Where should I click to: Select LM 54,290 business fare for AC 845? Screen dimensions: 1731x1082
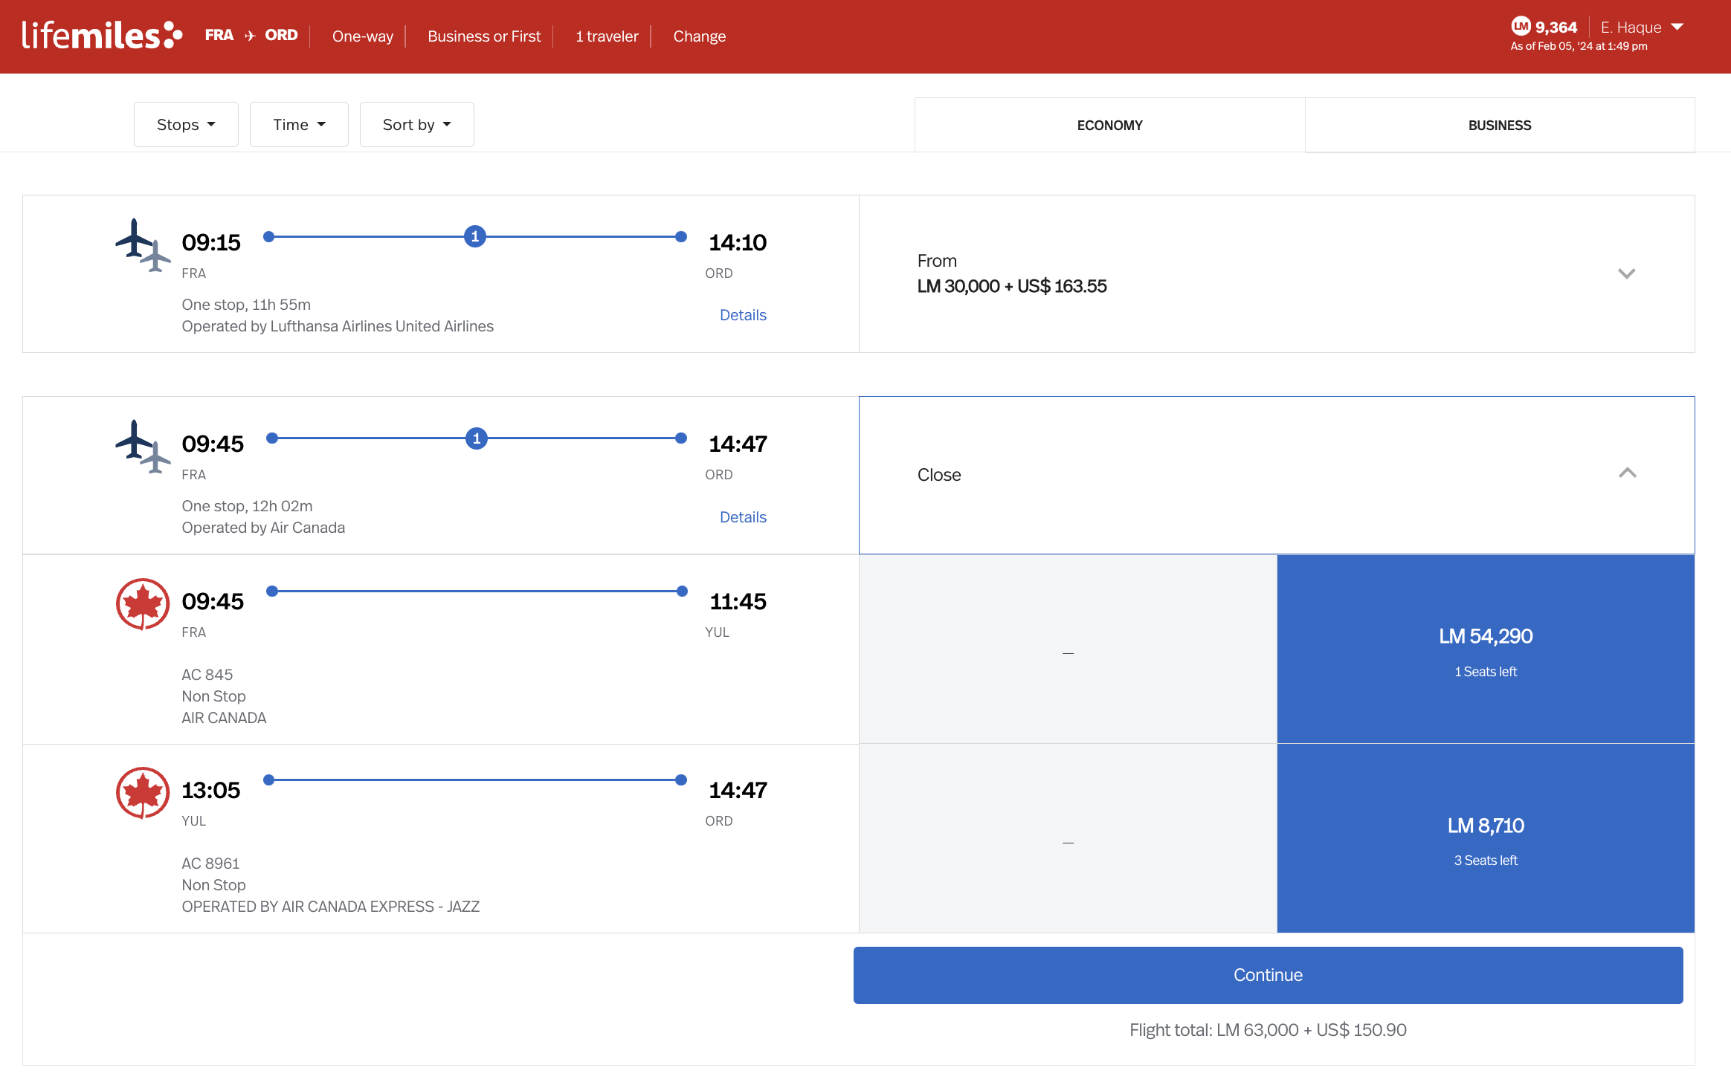click(1486, 649)
